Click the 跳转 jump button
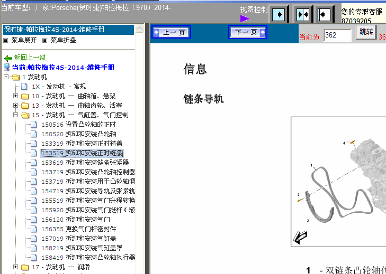The height and width of the screenshot is (274, 386). point(366,32)
